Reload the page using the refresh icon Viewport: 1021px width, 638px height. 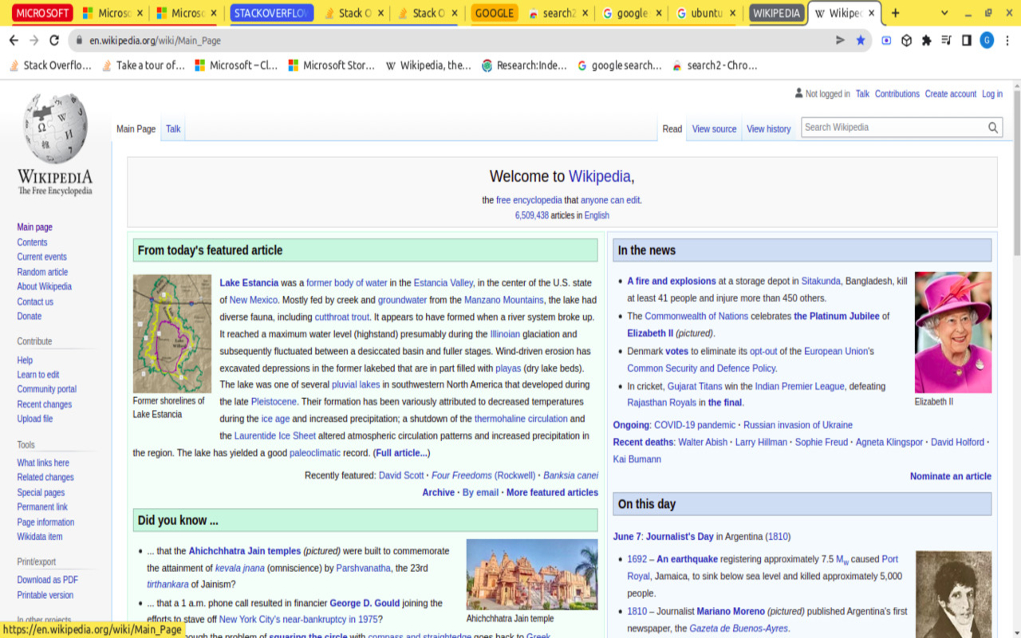53,39
